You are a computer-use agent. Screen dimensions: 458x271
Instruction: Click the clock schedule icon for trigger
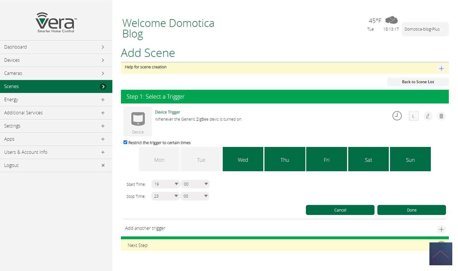[x=397, y=116]
